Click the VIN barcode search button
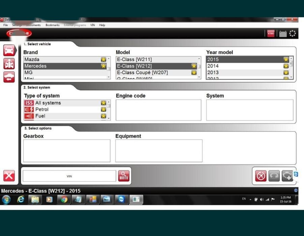 tap(124, 176)
